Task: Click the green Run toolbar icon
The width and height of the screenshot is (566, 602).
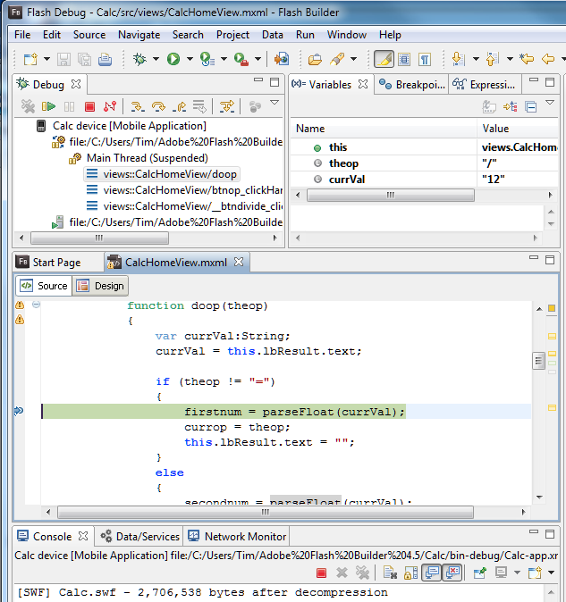Action: [173, 59]
